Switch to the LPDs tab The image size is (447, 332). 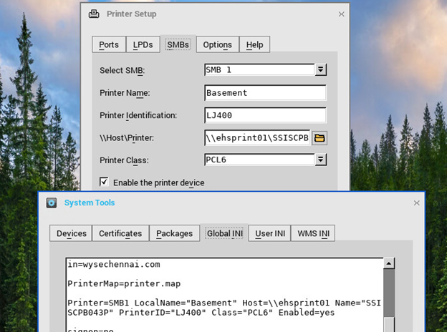(143, 44)
